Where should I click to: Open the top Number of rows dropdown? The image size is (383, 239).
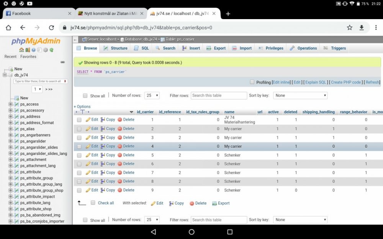click(x=152, y=96)
